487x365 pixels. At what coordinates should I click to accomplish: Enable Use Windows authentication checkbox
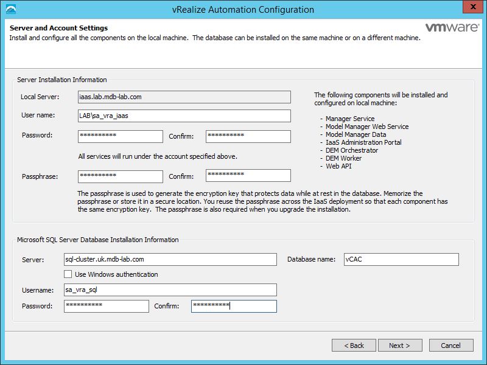point(68,274)
